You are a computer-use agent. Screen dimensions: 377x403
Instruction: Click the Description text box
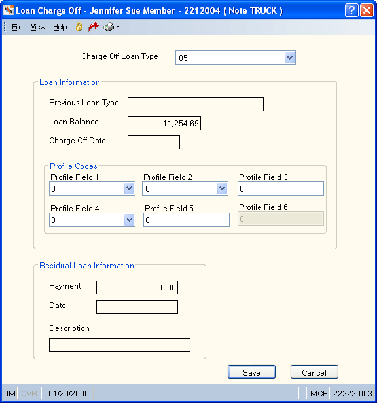(120, 345)
